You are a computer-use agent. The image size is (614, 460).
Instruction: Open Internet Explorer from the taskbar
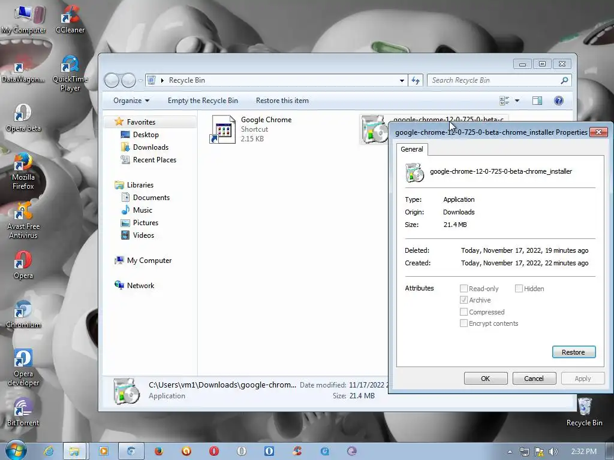pos(49,451)
